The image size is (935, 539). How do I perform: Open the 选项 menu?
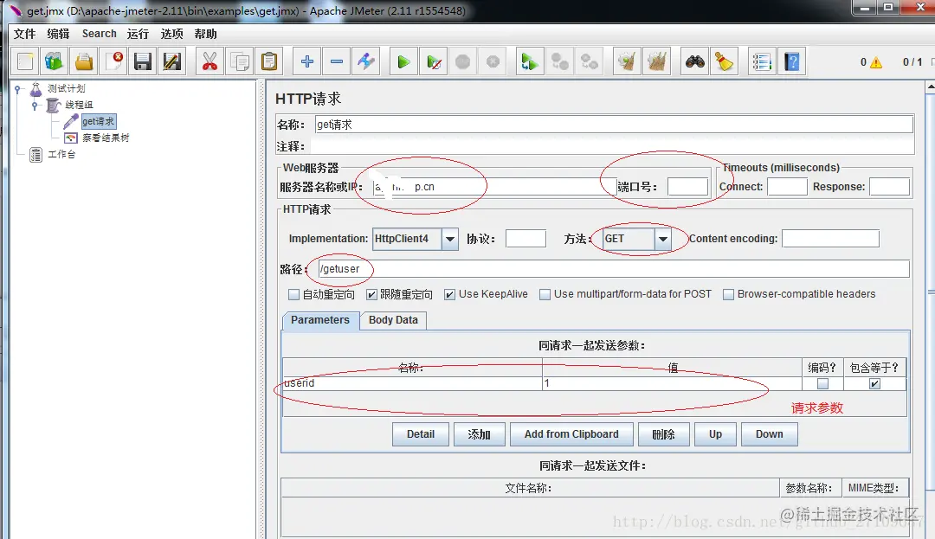point(171,34)
